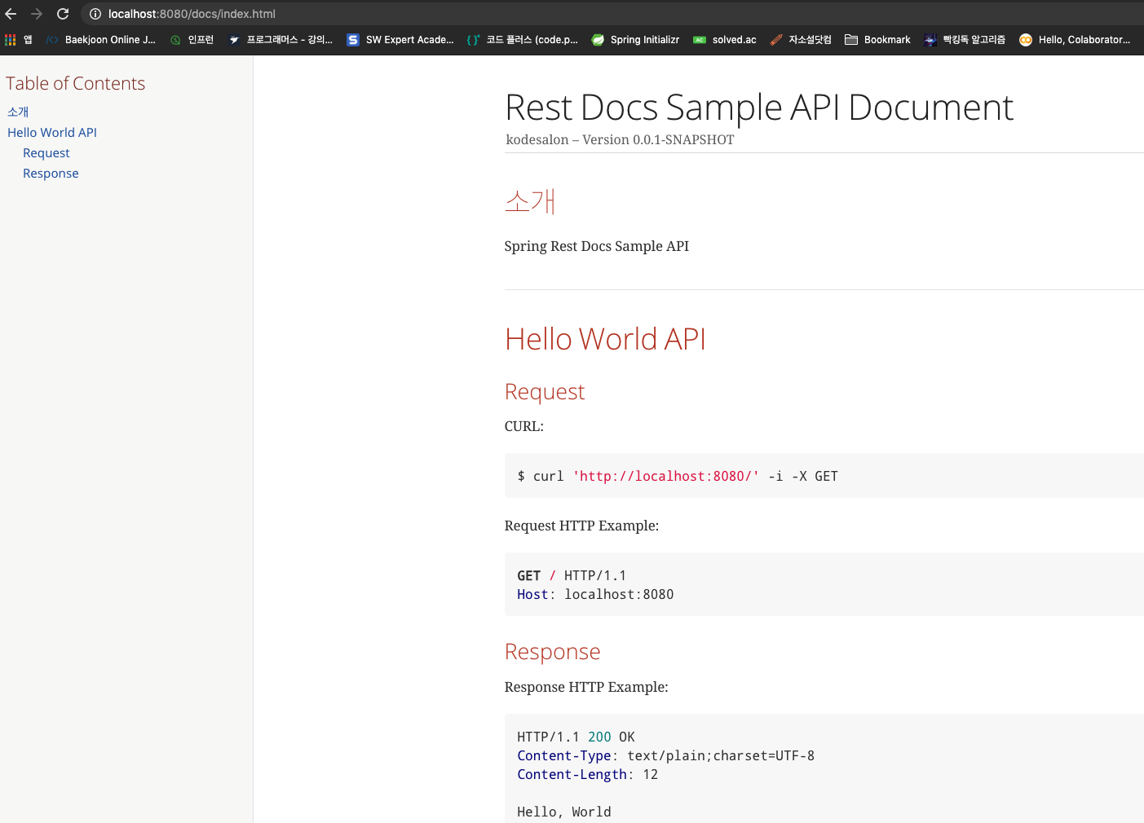Click the Rest Docs Sample API Document title

(759, 107)
